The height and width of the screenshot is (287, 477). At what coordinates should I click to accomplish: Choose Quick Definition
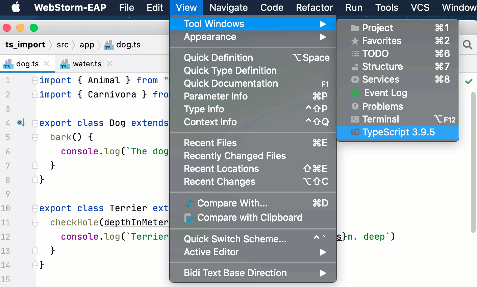tap(253, 58)
